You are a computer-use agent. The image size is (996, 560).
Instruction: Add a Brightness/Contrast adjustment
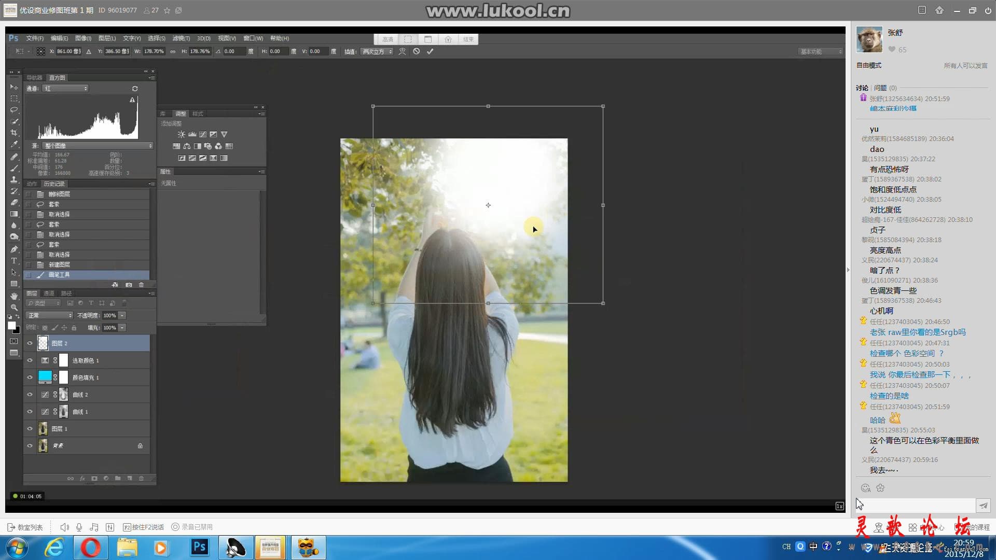point(181,134)
